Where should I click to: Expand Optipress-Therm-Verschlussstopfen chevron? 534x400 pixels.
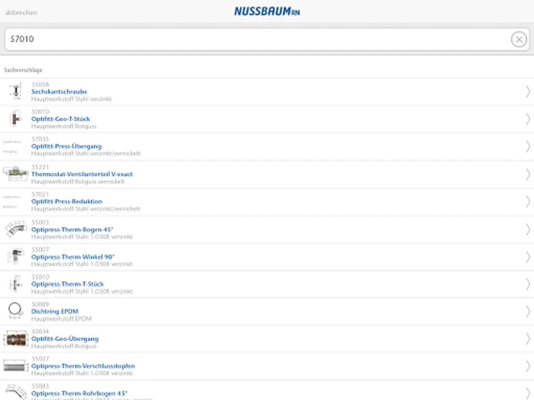pyautogui.click(x=528, y=366)
